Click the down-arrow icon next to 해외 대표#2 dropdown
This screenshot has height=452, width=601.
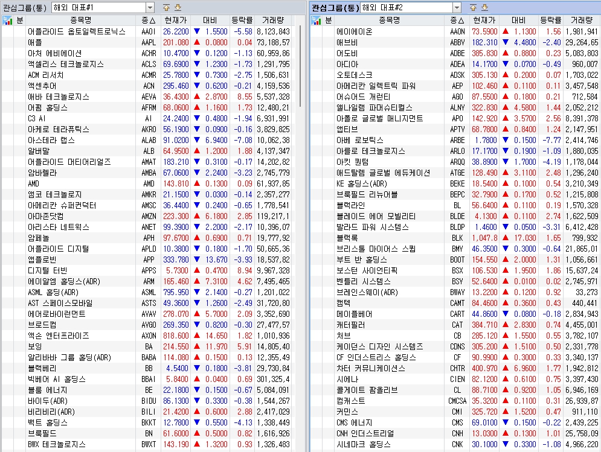tap(485, 7)
